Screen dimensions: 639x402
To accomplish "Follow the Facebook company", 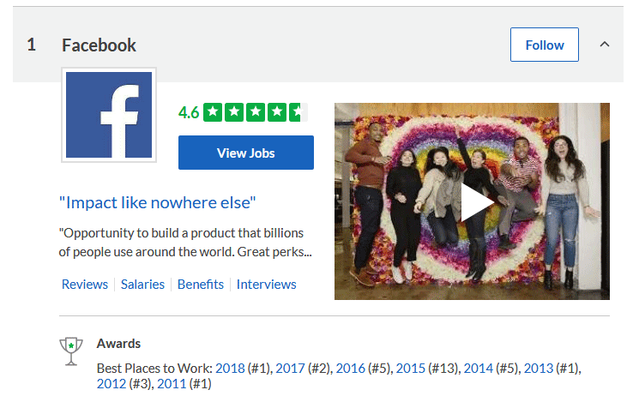I will [x=545, y=45].
